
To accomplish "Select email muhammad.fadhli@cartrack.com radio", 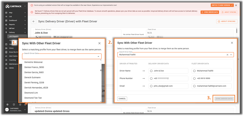I will (195, 86).
